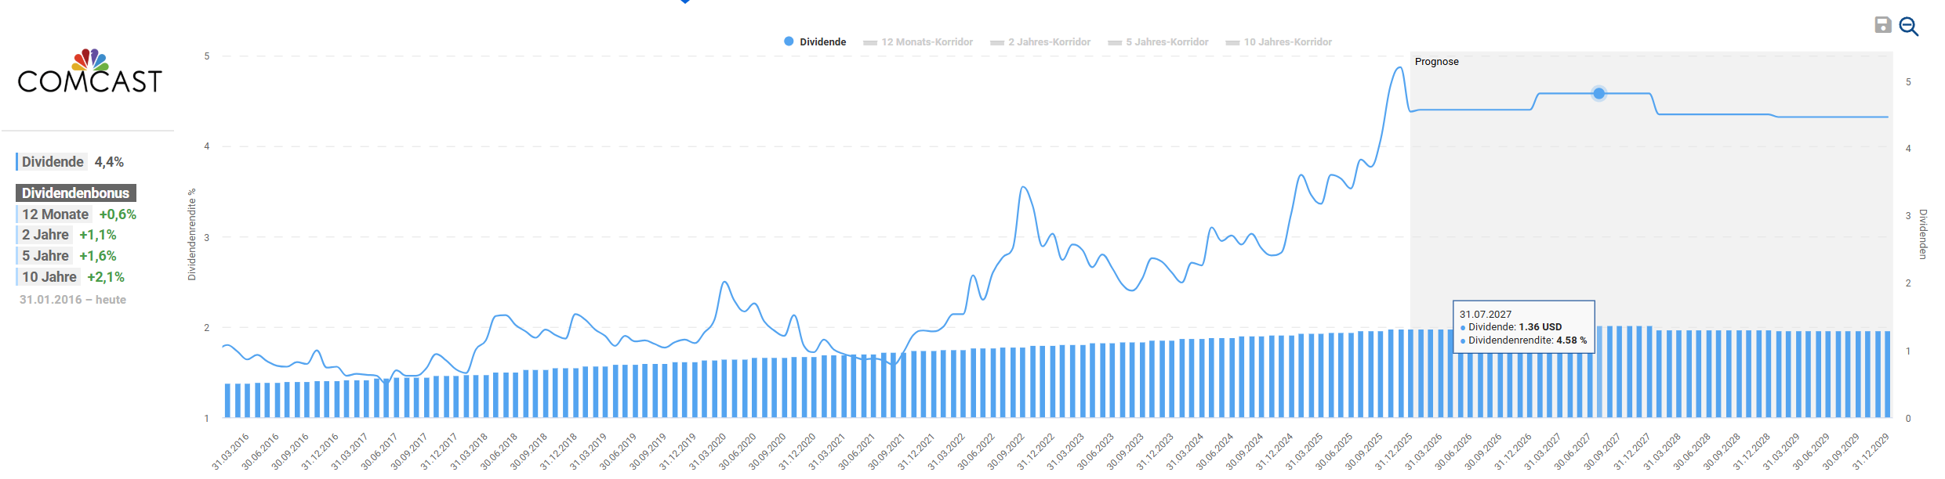Click the 31.07.2027 tooltip box
This screenshot has width=1945, height=479.
click(x=1523, y=327)
